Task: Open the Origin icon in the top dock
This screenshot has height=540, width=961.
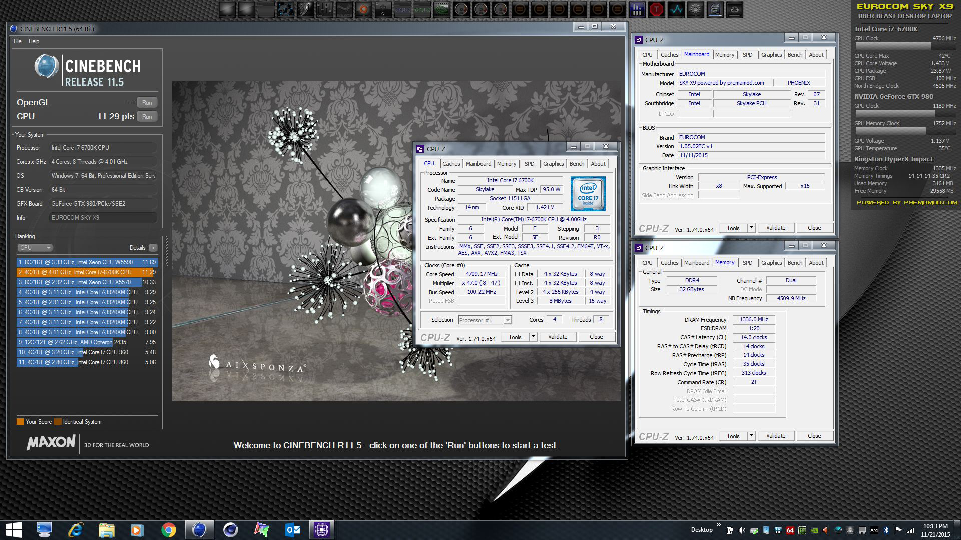Action: (364, 9)
